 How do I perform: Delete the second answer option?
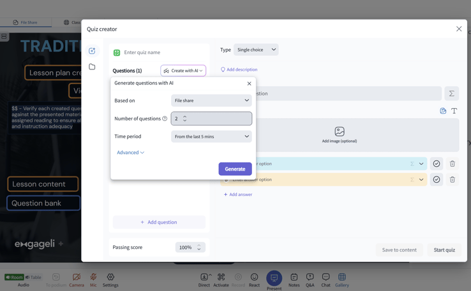[452, 180]
